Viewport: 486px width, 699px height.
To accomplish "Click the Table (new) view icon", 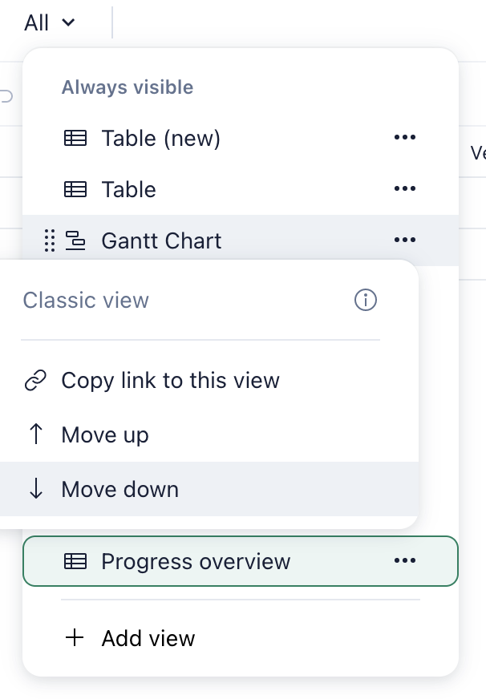I will [x=75, y=138].
